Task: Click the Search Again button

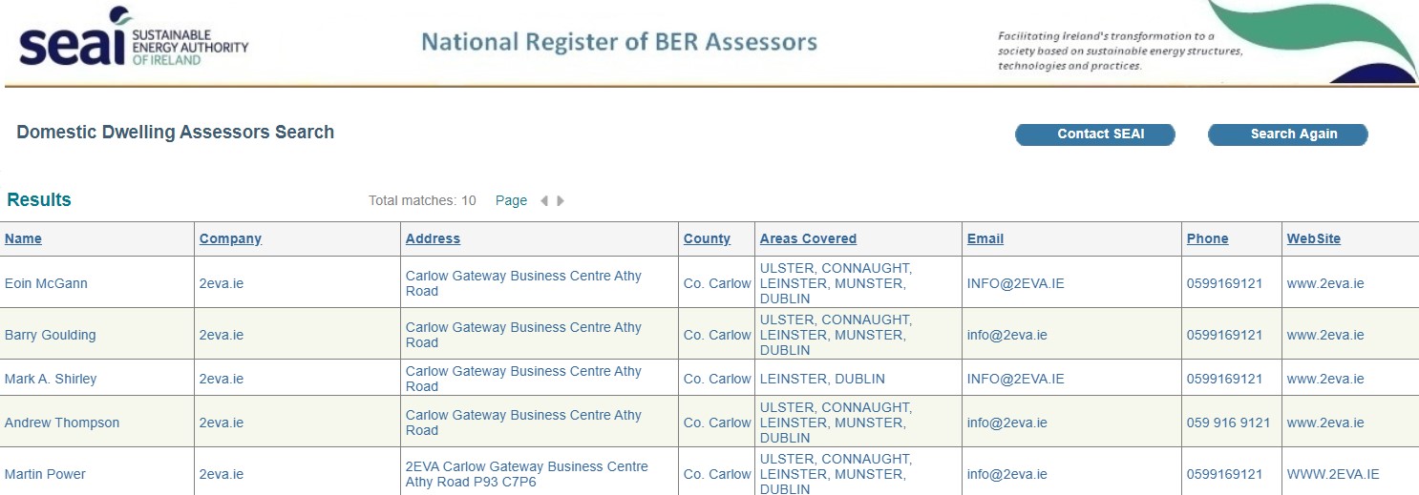Action: click(x=1288, y=134)
